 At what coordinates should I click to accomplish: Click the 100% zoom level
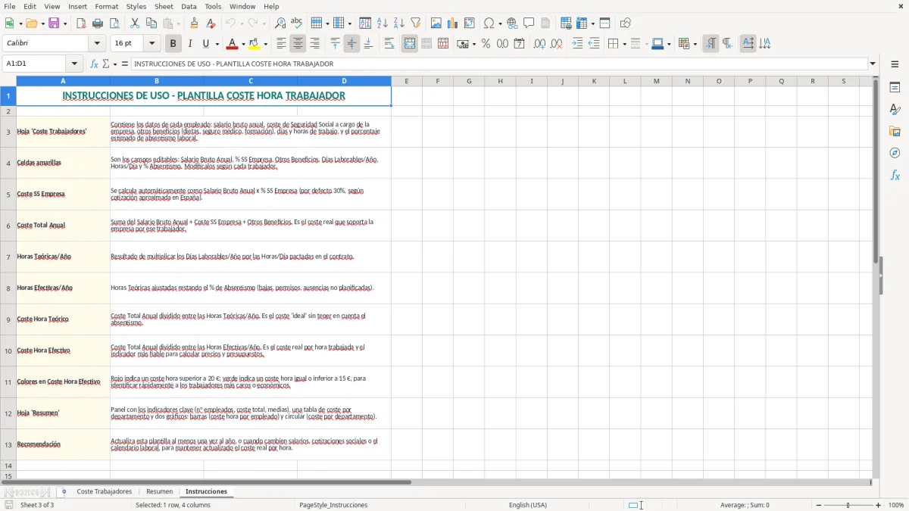coord(896,505)
